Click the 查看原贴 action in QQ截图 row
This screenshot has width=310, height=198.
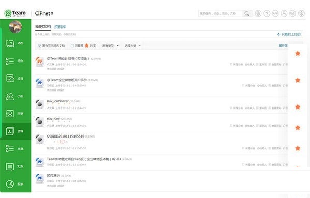click(x=275, y=148)
